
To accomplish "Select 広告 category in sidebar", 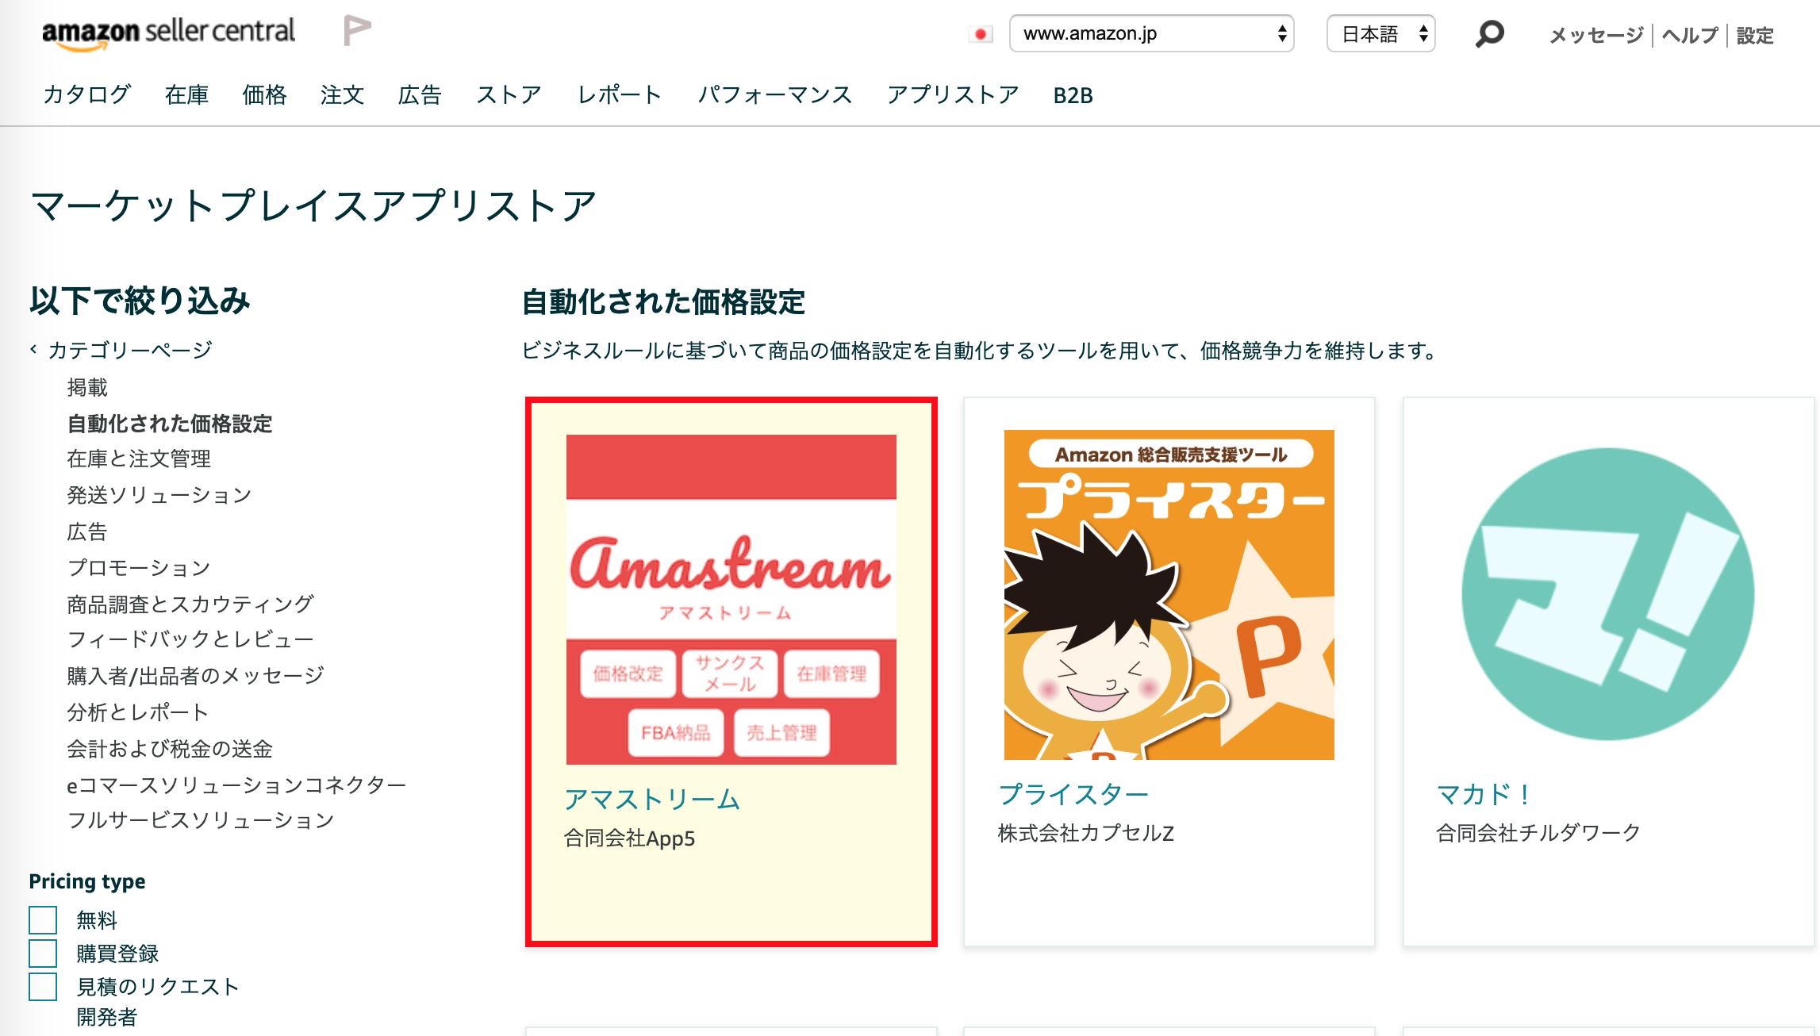I will coord(87,531).
